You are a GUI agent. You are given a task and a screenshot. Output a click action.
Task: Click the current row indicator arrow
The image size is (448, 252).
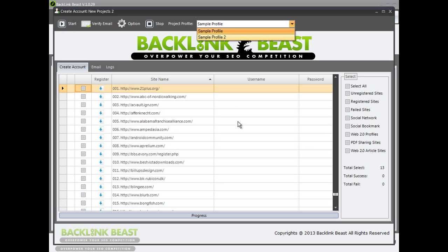[63, 88]
